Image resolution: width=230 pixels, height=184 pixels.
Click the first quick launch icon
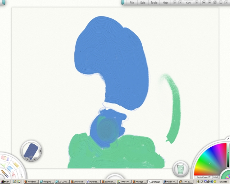point(14,181)
